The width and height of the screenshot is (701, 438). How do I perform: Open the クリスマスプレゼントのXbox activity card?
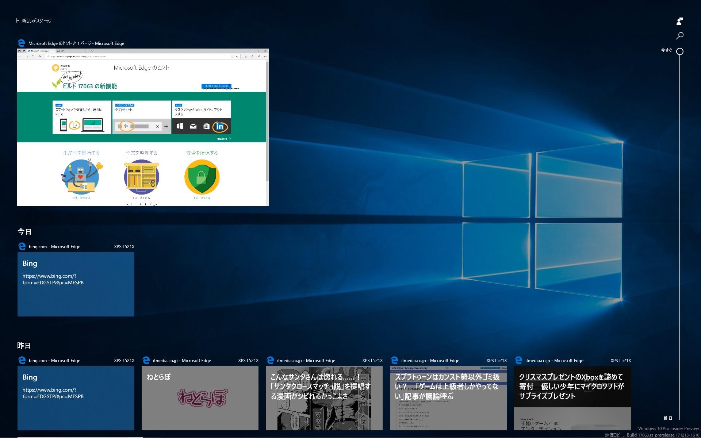click(x=572, y=398)
